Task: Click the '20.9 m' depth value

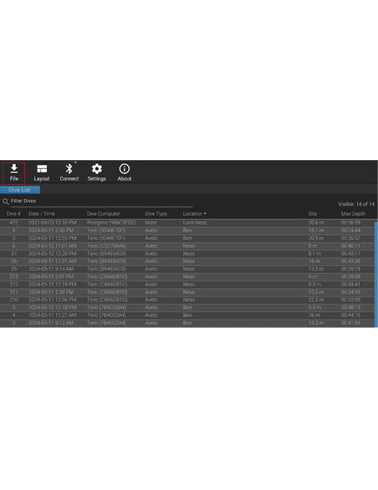Action: 316,238
